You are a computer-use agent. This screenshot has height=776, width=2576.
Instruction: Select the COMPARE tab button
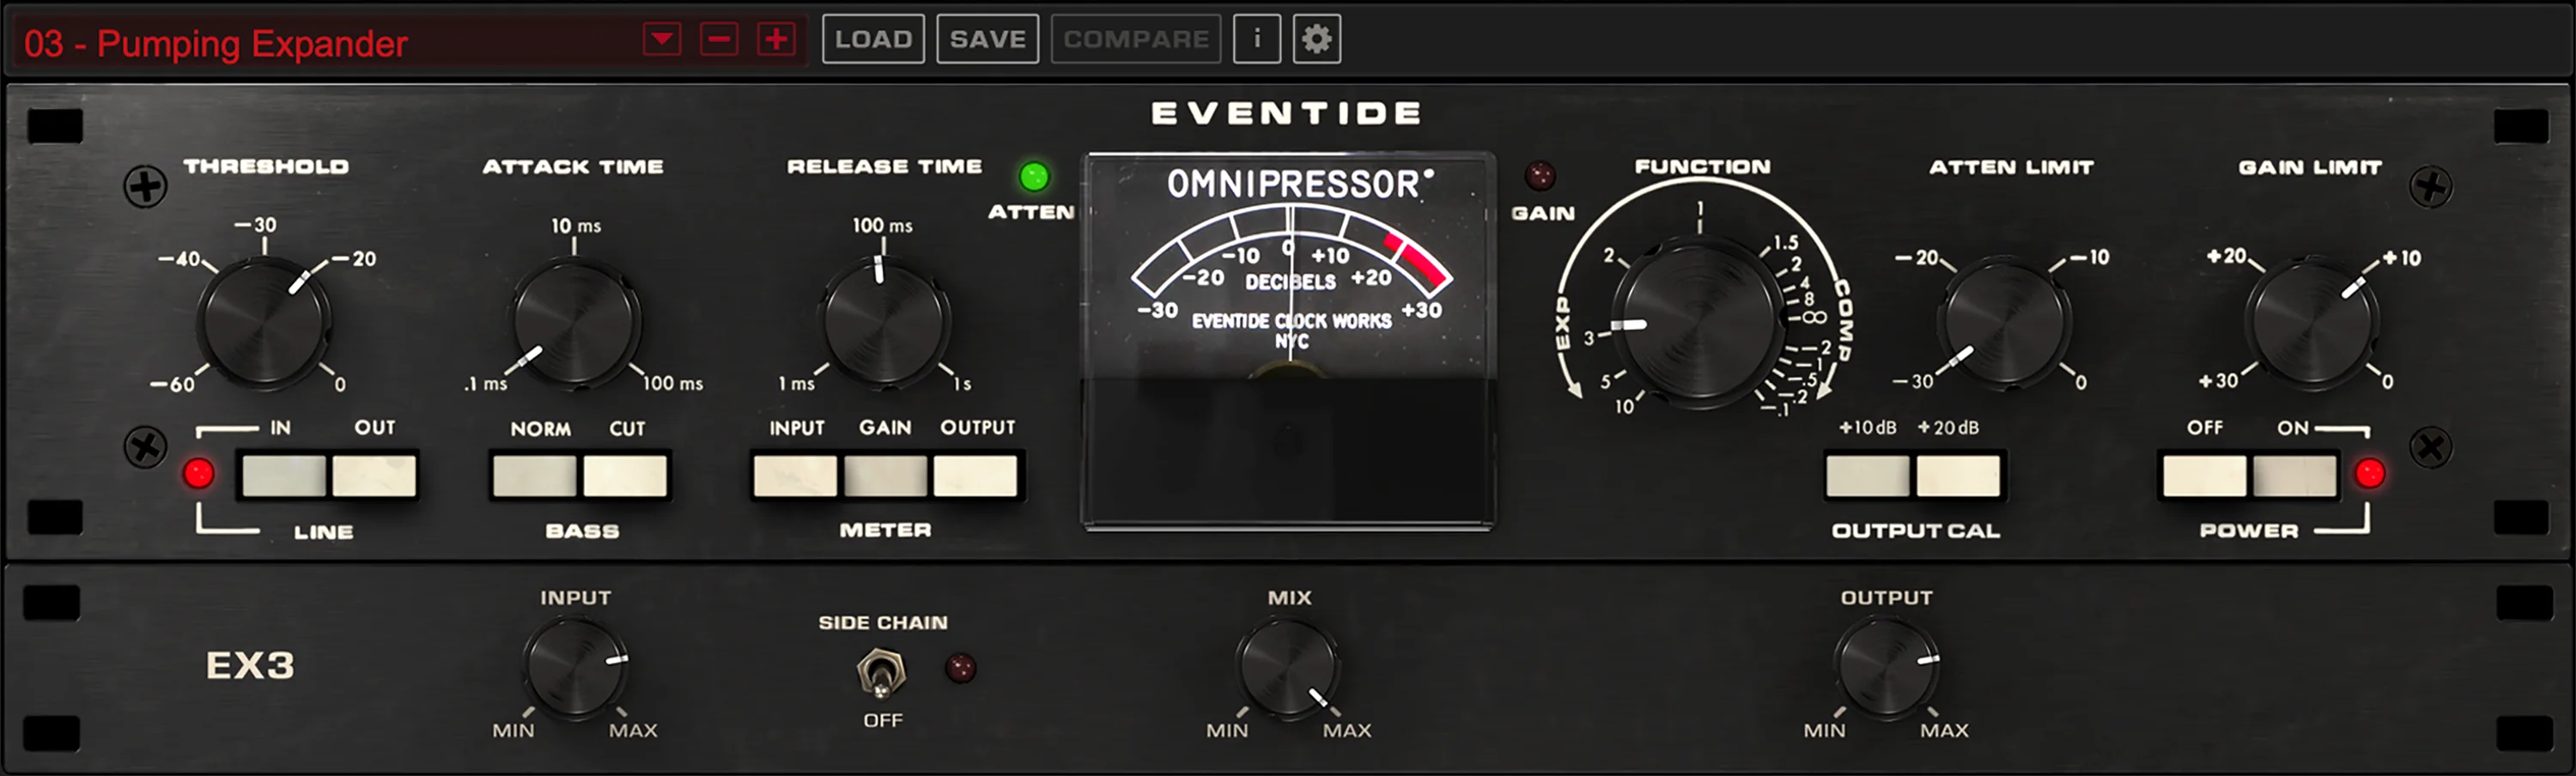(1135, 39)
